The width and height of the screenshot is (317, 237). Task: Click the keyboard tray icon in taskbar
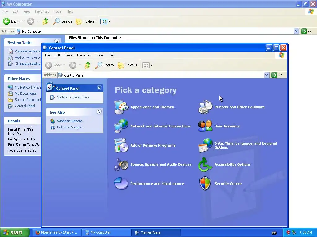[x=274, y=233]
